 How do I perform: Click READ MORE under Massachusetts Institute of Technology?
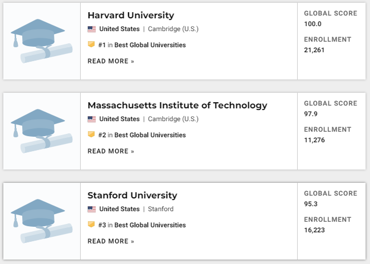[x=111, y=151]
